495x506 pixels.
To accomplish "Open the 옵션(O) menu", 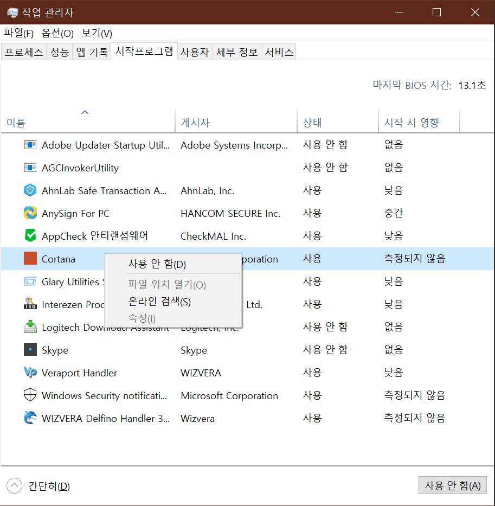I will tap(57, 33).
